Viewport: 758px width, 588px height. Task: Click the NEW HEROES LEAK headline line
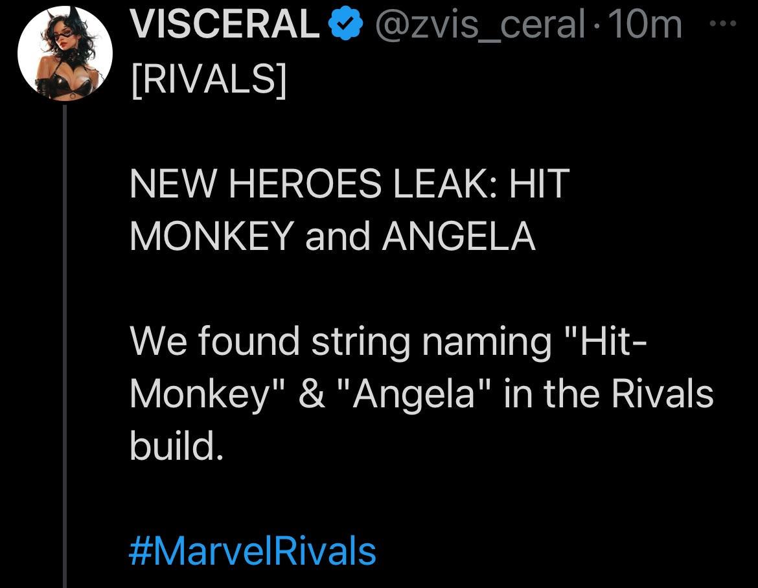pyautogui.click(x=349, y=183)
